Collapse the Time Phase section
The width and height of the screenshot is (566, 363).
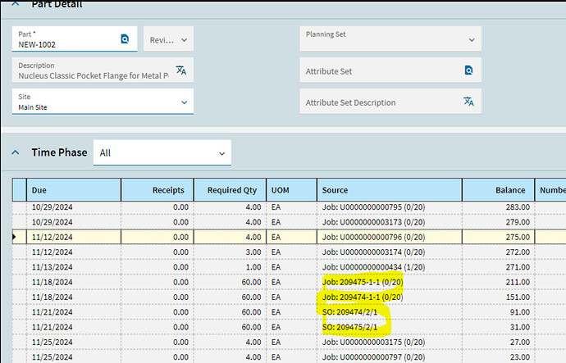16,152
